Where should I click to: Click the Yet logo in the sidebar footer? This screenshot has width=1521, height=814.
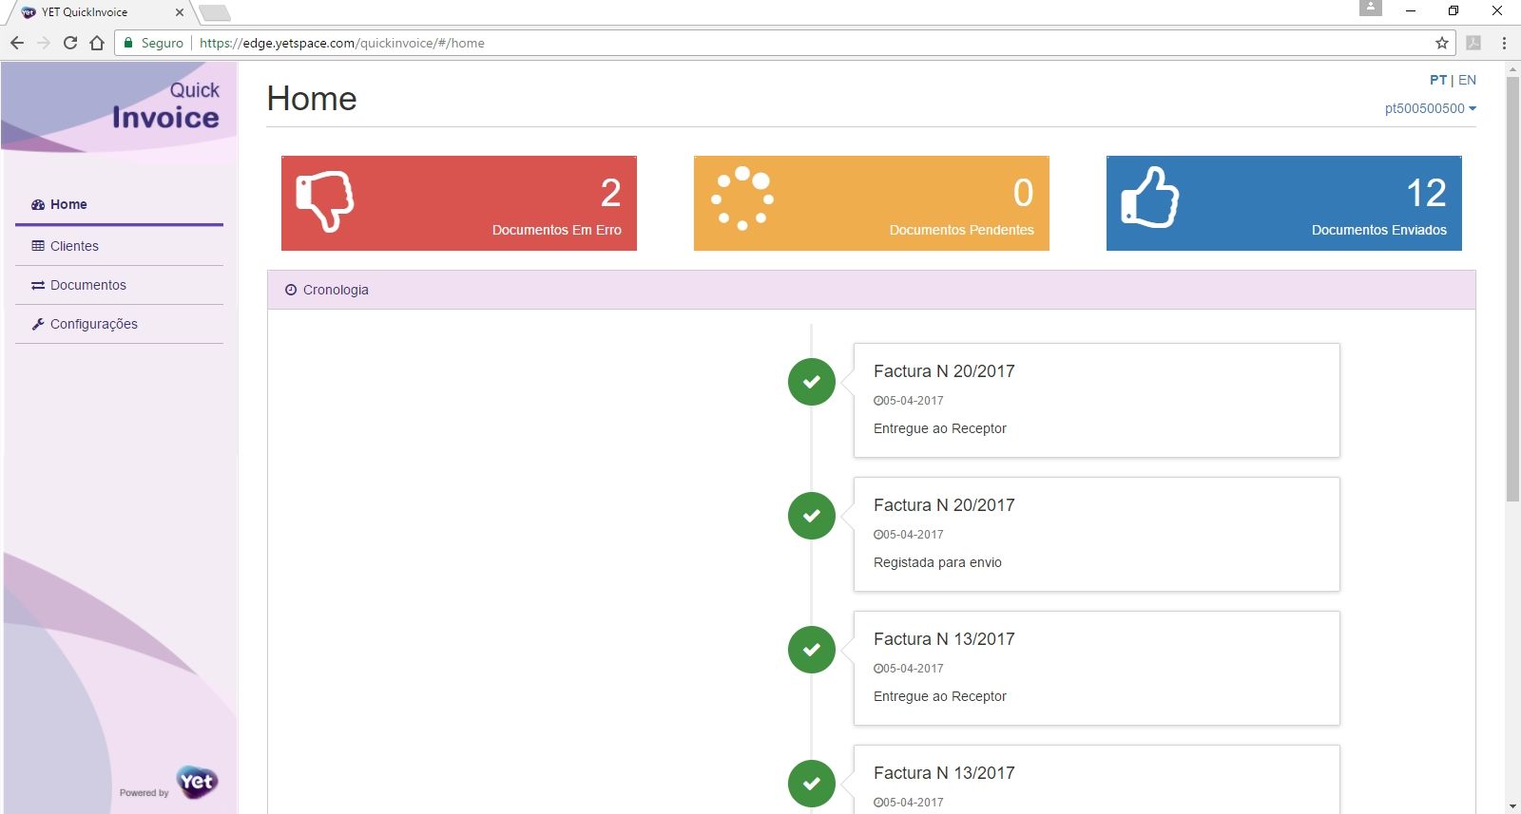pos(197,782)
